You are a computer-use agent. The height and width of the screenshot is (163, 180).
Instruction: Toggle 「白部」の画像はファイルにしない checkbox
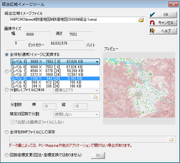pyautogui.click(x=12, y=122)
